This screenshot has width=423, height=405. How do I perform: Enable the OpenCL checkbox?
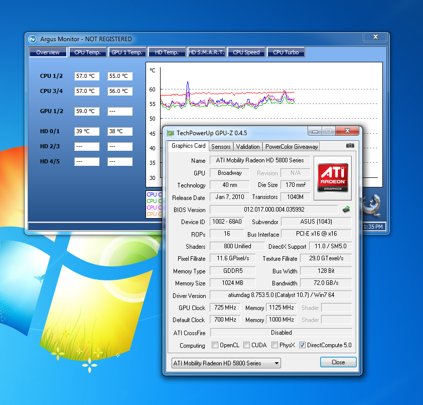coord(215,345)
